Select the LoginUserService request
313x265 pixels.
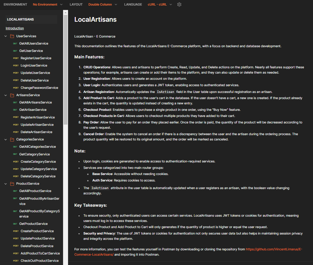click(x=34, y=65)
